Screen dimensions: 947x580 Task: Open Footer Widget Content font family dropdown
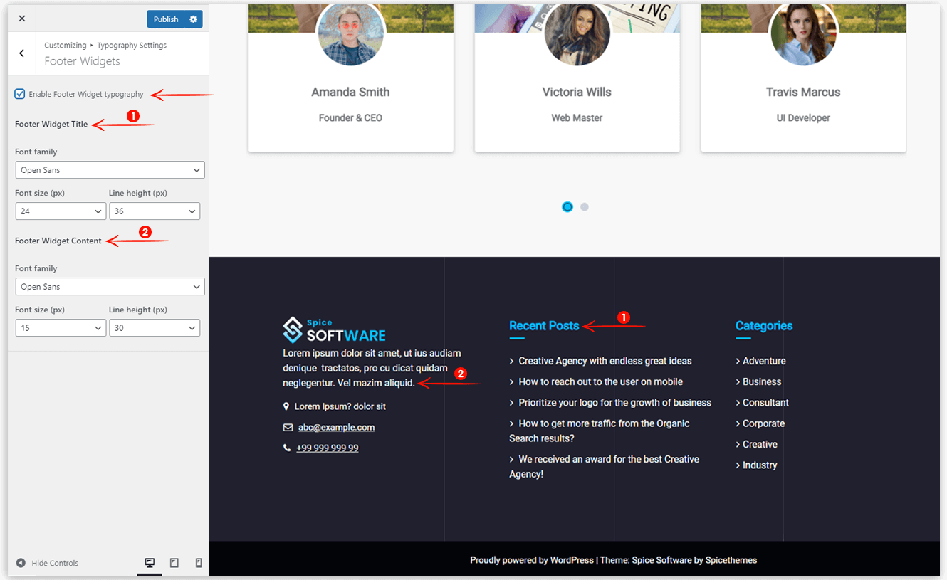point(110,287)
